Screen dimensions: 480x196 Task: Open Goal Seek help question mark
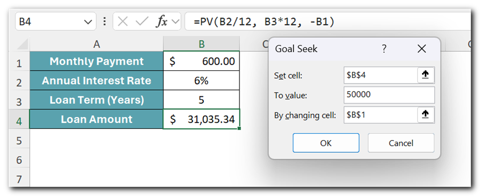pyautogui.click(x=384, y=48)
